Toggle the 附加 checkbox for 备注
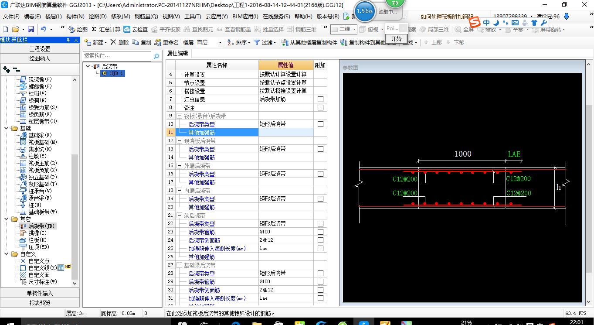Screen dimensions: 594x325 [x=320, y=108]
